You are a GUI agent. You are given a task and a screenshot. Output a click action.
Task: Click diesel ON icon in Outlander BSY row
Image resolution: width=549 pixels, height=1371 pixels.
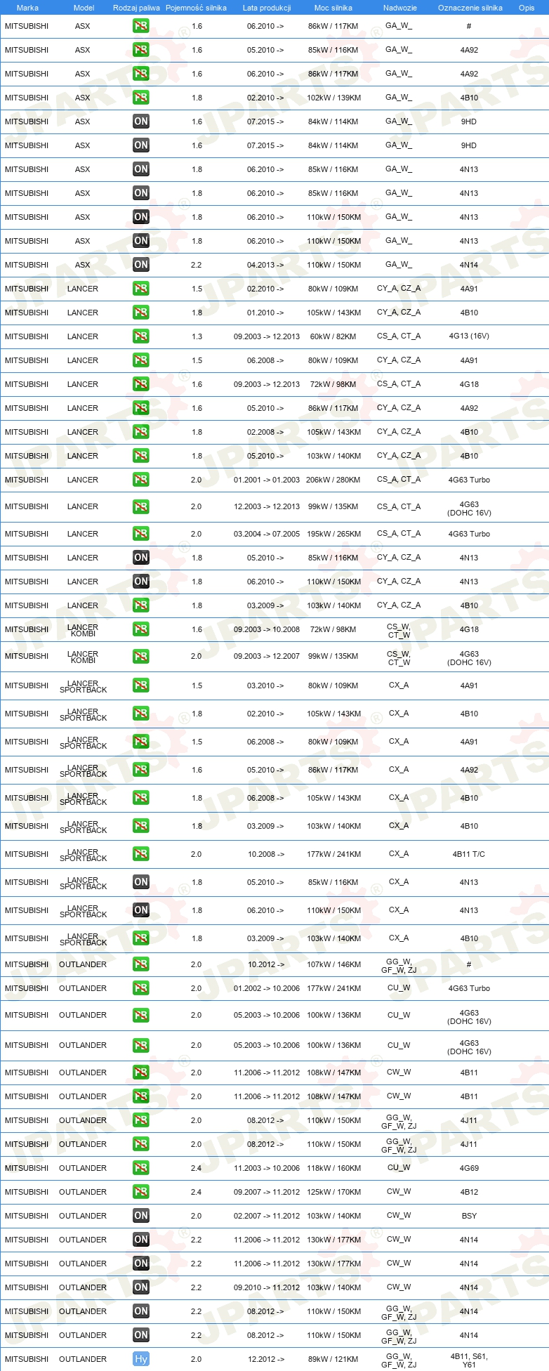[141, 1215]
